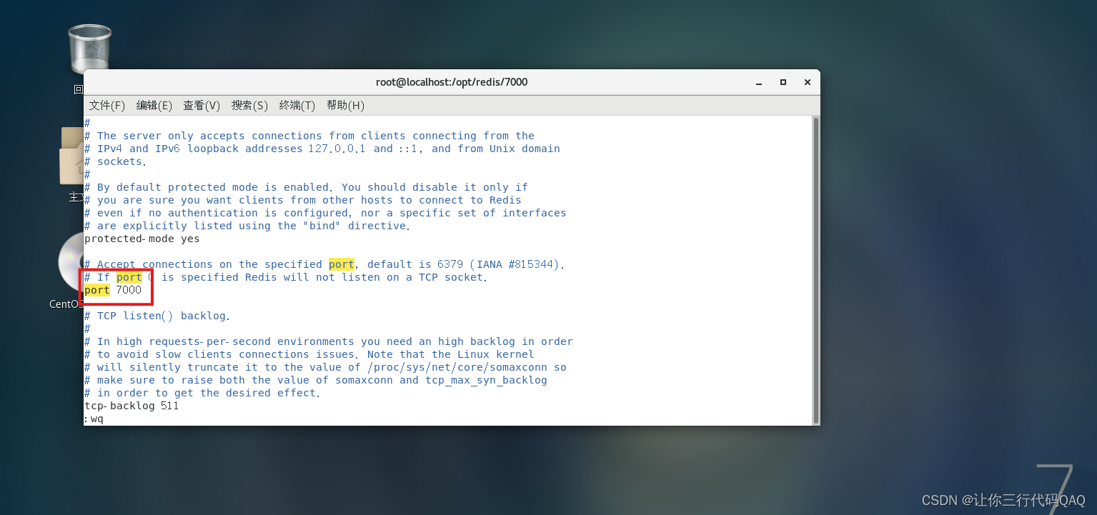Click the 'tcp-backlog 511' line

pos(131,406)
